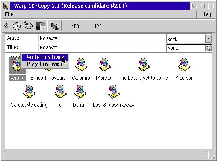Select the Do run track icon
The image size is (217, 161).
(80, 91)
